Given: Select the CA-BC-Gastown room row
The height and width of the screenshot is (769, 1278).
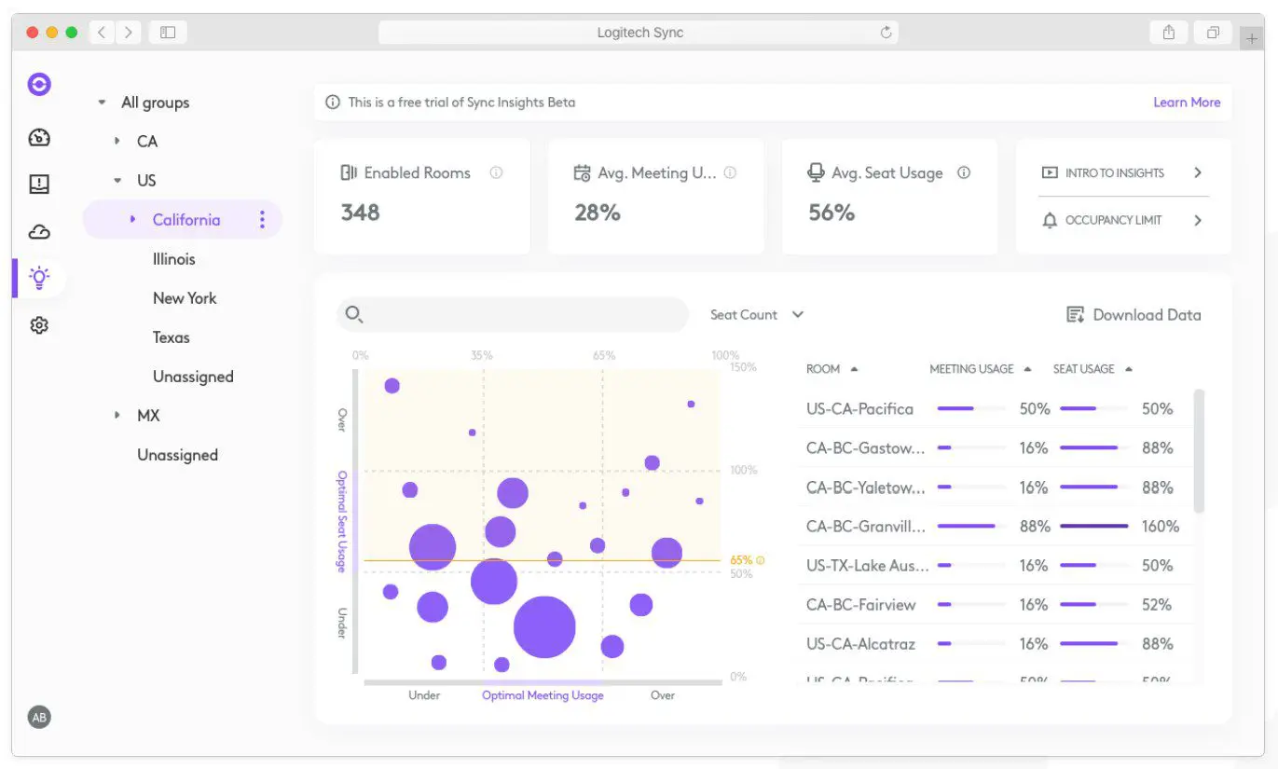Looking at the screenshot, I should coord(996,447).
